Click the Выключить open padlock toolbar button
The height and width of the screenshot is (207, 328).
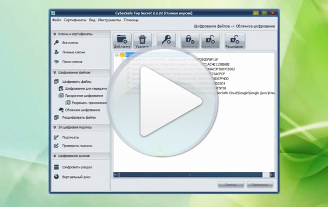pyautogui.click(x=210, y=41)
